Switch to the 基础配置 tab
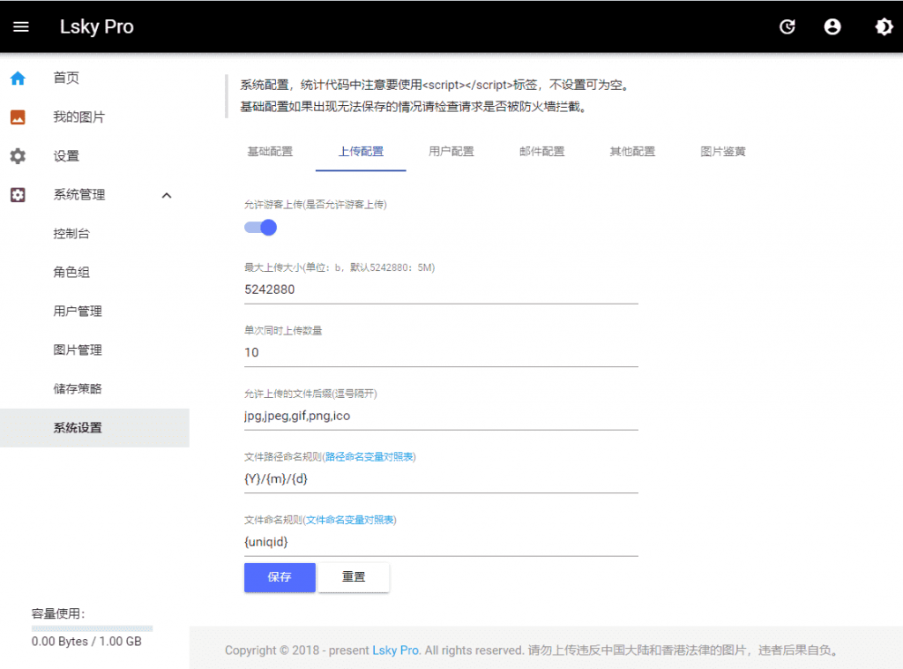Viewport: 903px width, 669px height. [x=270, y=151]
